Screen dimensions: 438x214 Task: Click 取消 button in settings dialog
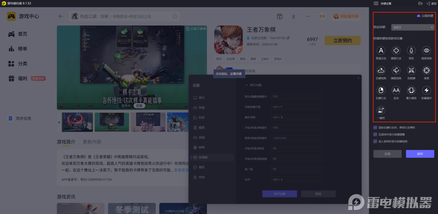click(x=318, y=194)
